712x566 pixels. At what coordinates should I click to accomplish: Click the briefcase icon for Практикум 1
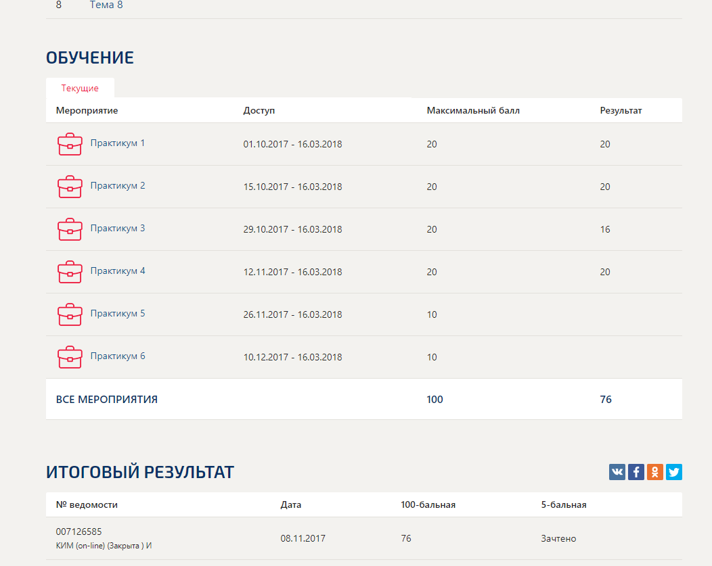pyautogui.click(x=70, y=144)
